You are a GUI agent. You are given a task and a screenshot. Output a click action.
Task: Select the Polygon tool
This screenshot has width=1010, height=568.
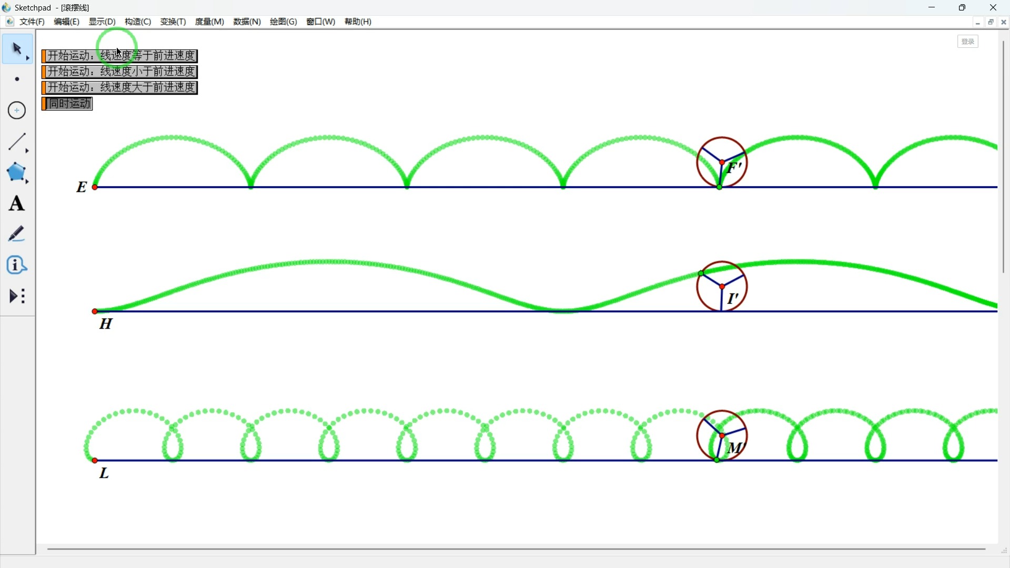point(17,173)
